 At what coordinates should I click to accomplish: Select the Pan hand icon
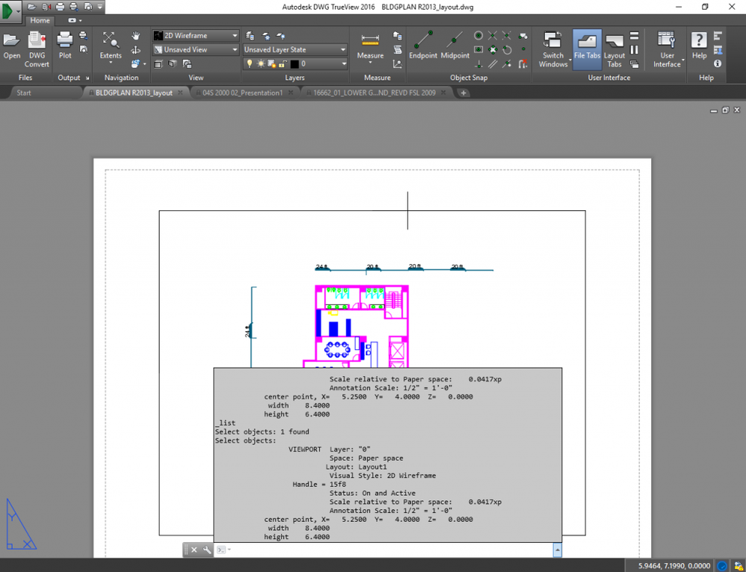[137, 36]
